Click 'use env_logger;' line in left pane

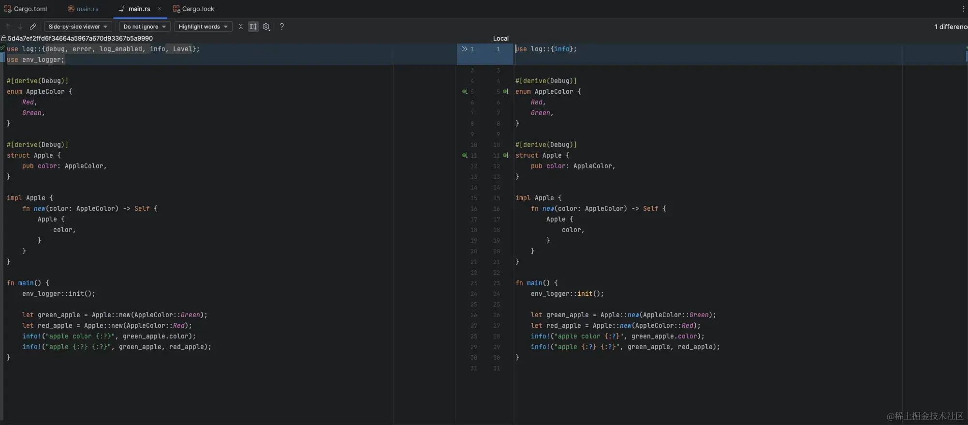36,59
